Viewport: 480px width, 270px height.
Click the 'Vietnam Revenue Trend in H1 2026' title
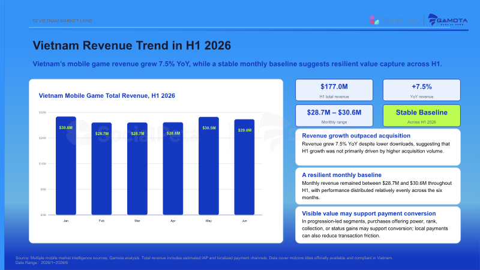pos(131,46)
